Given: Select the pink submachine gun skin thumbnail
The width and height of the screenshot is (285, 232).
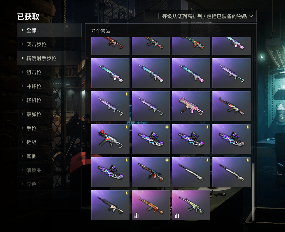Looking at the screenshot, I should (x=191, y=106).
